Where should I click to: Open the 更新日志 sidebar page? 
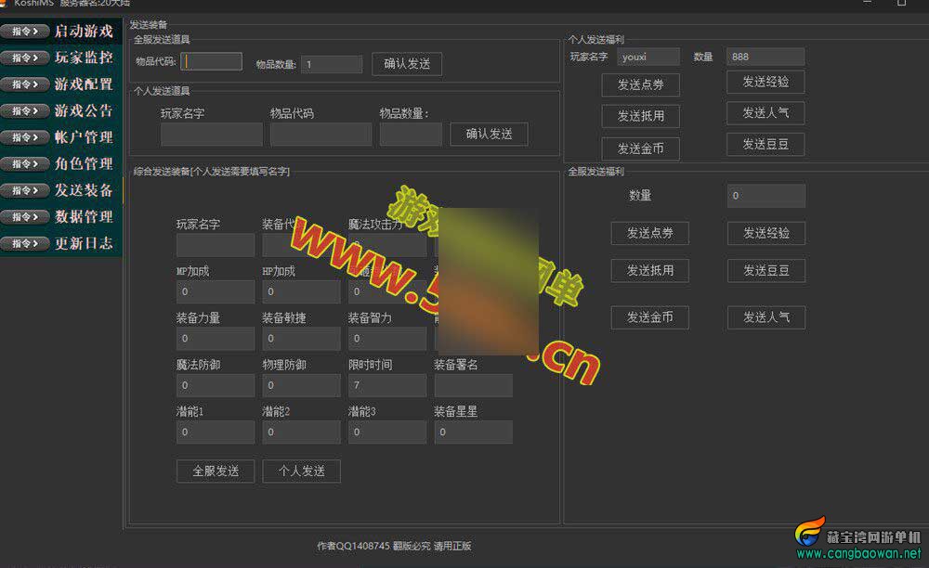coord(83,243)
